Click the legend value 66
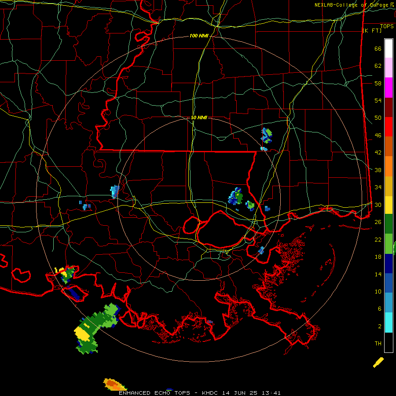The width and height of the screenshot is (396, 396). (378, 48)
